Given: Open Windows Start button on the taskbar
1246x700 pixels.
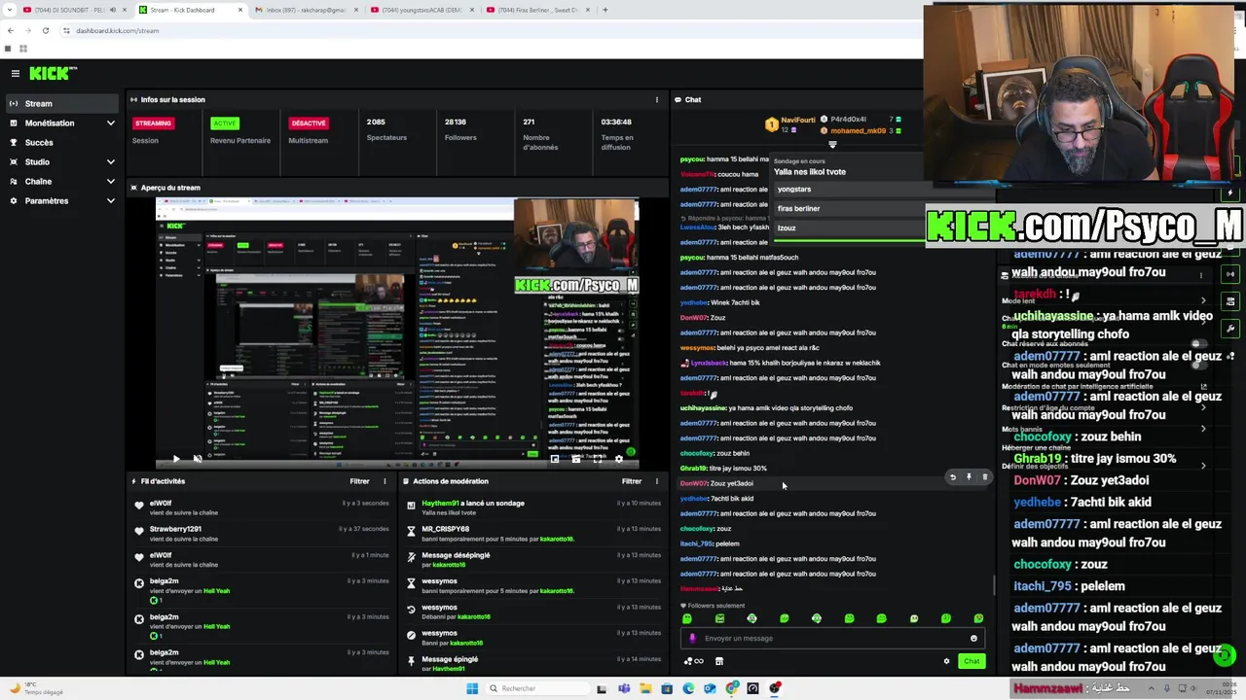Looking at the screenshot, I should [x=472, y=688].
